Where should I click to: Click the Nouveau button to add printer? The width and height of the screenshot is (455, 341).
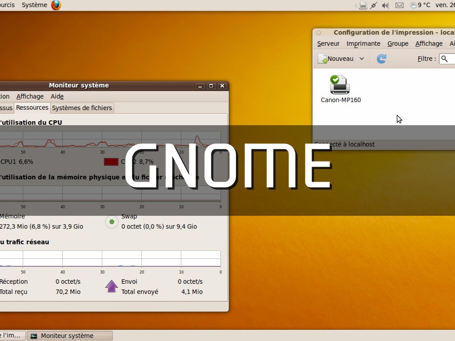(336, 59)
